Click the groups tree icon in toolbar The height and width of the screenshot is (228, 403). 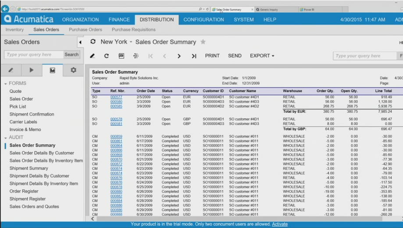tap(136, 56)
